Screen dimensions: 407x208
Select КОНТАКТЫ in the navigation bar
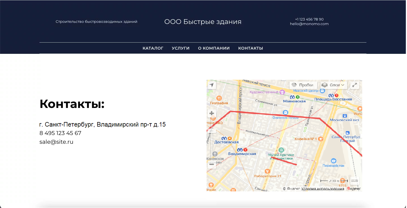(251, 48)
